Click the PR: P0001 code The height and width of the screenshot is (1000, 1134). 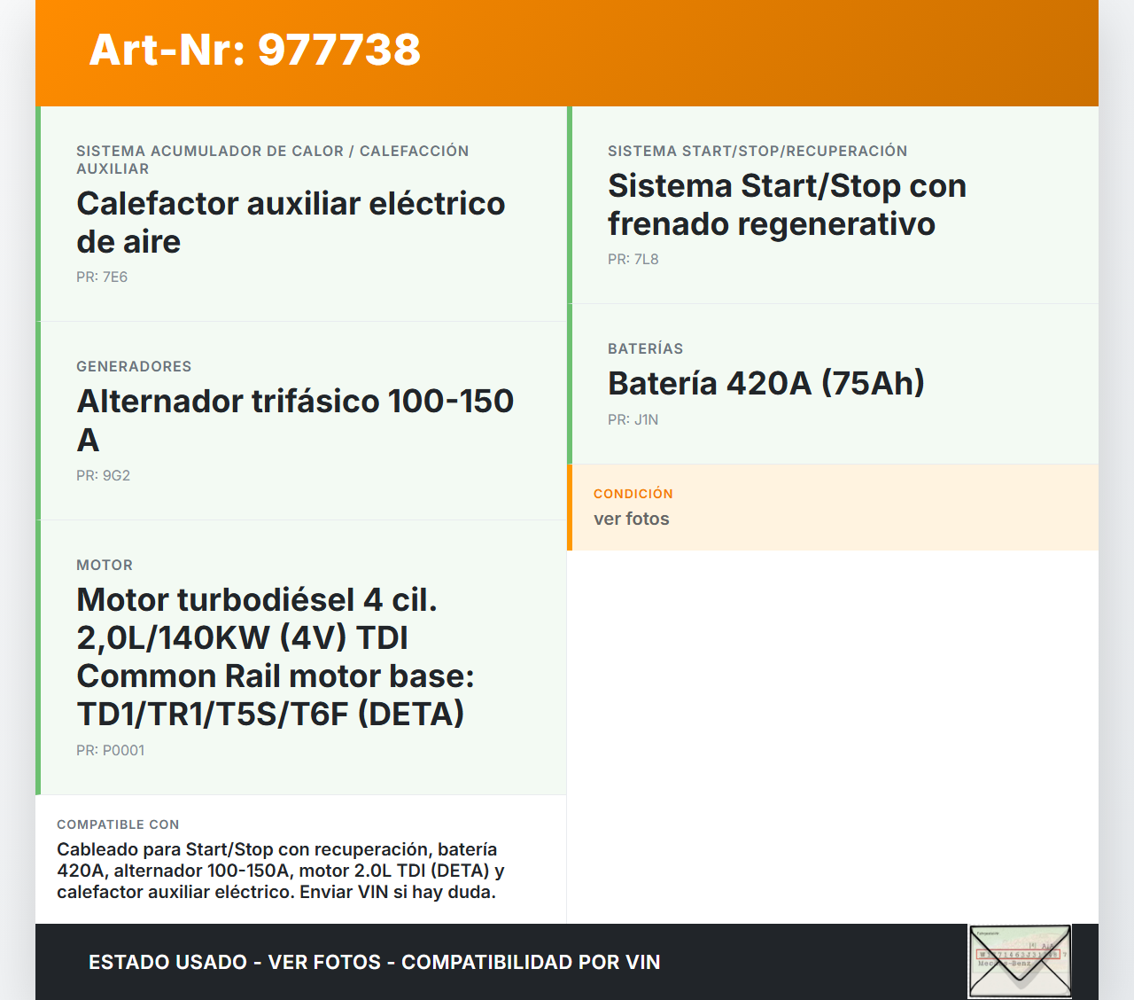(x=110, y=751)
